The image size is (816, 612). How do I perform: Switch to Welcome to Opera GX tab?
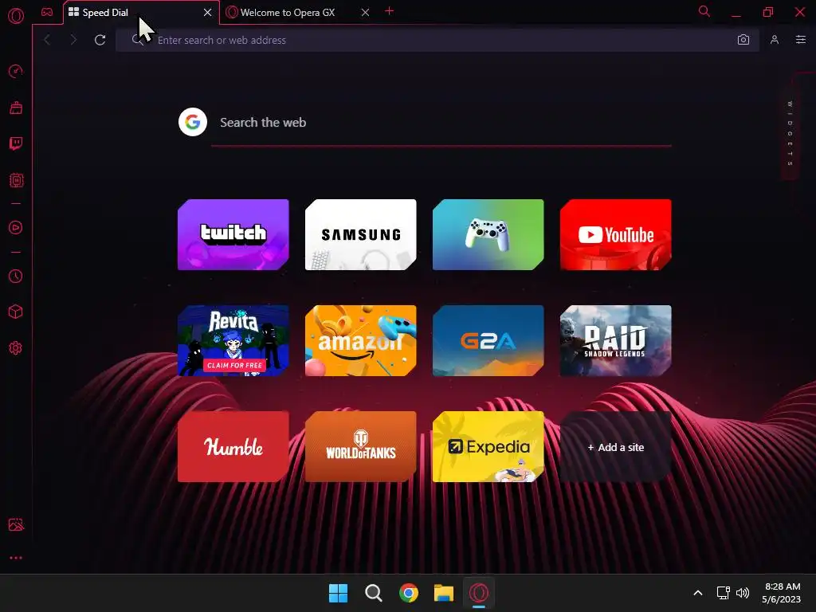point(298,13)
